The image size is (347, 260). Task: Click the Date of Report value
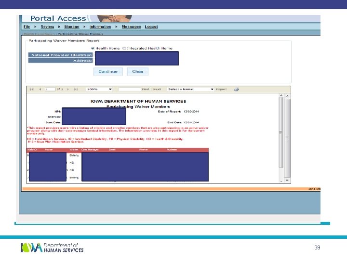click(x=191, y=111)
